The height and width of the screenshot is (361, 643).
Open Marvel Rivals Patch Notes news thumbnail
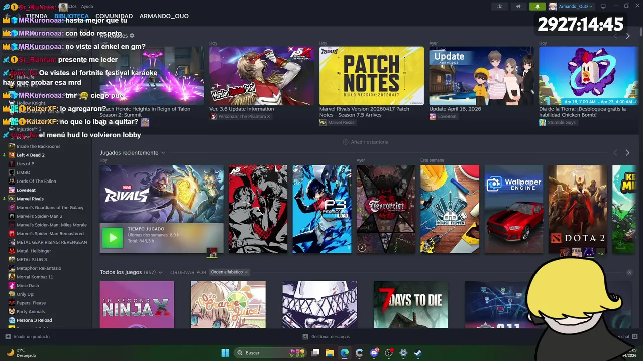372,76
